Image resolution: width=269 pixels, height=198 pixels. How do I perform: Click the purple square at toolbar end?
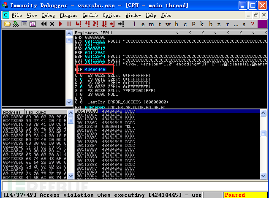click(x=262, y=24)
